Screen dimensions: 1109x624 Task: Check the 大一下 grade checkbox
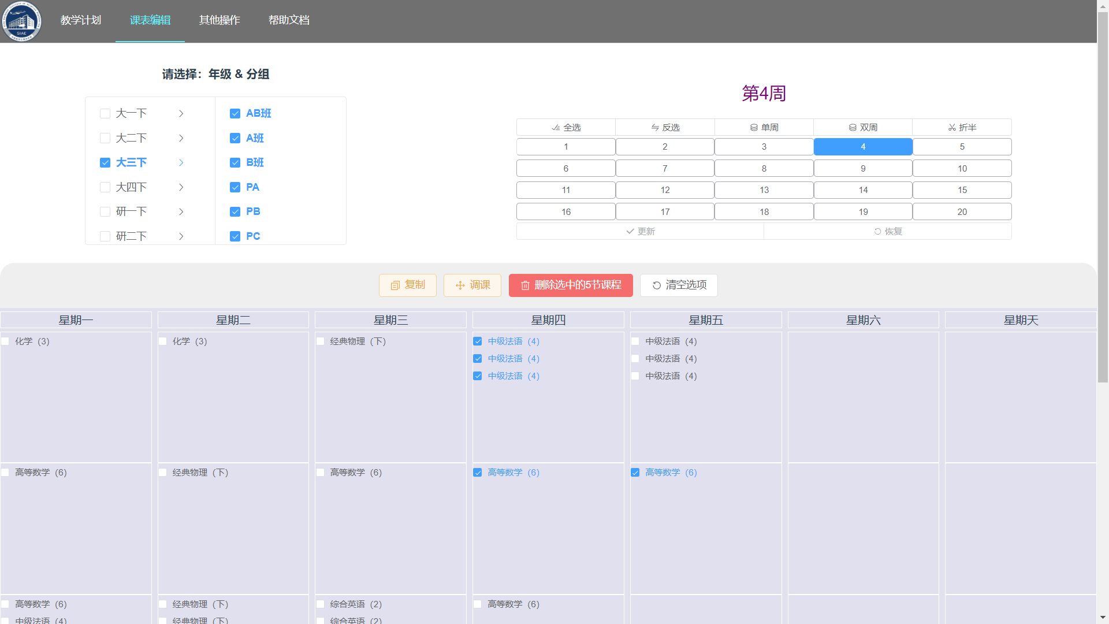[x=105, y=114]
